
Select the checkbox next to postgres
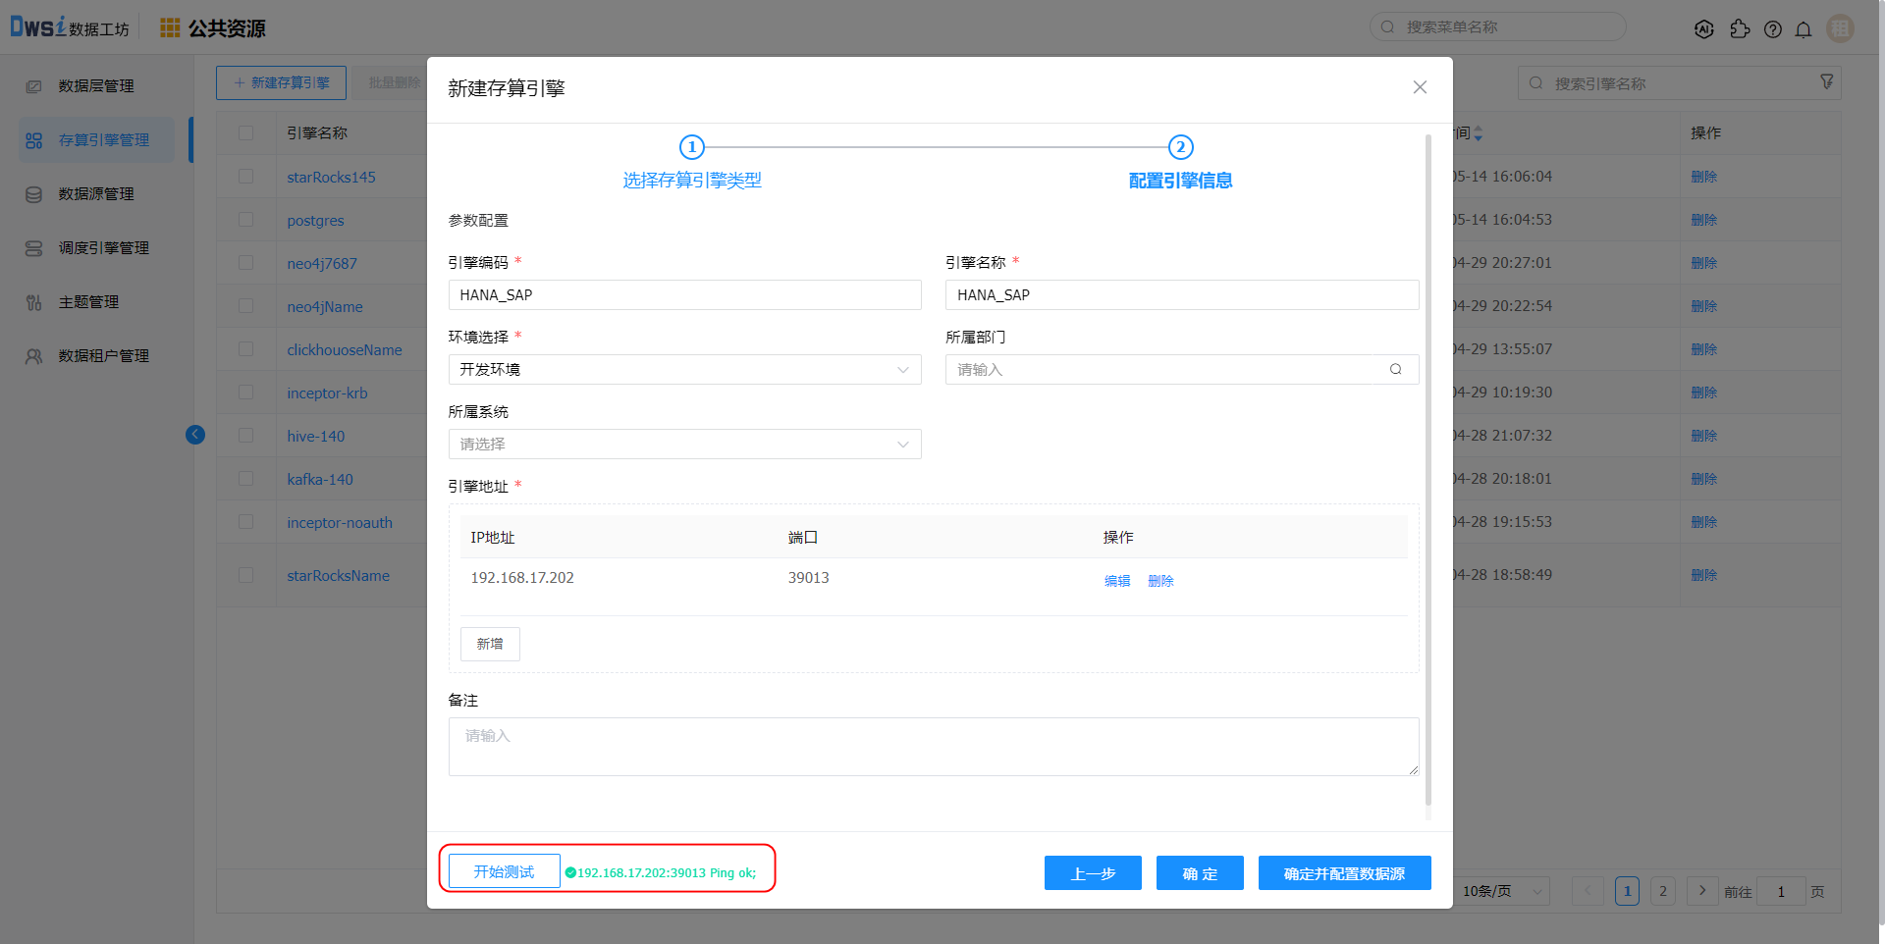coord(245,220)
